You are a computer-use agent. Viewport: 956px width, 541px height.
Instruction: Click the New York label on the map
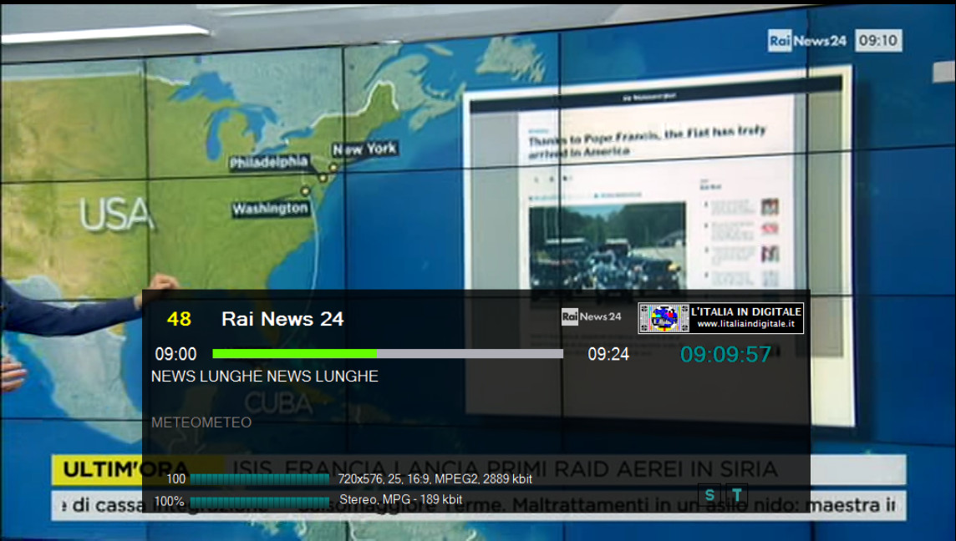(364, 149)
